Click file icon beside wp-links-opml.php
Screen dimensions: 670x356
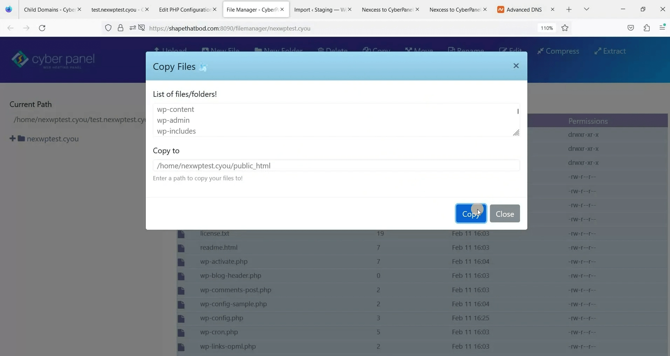pos(181,347)
